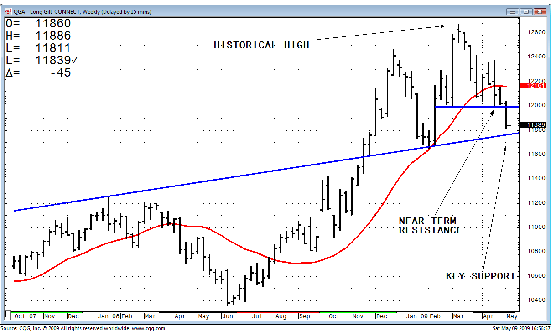Click the checkmark beside 11839
Image resolution: width=551 pixels, height=336 pixels.
pyautogui.click(x=75, y=61)
